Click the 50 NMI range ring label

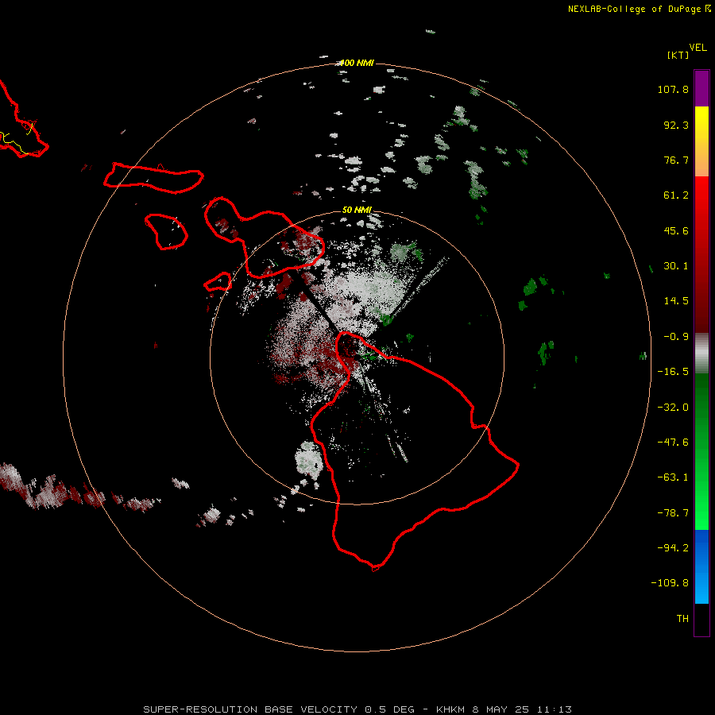tap(357, 210)
